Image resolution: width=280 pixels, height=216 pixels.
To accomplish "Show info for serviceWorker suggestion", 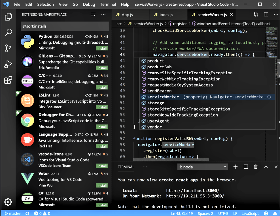I will (269, 97).
